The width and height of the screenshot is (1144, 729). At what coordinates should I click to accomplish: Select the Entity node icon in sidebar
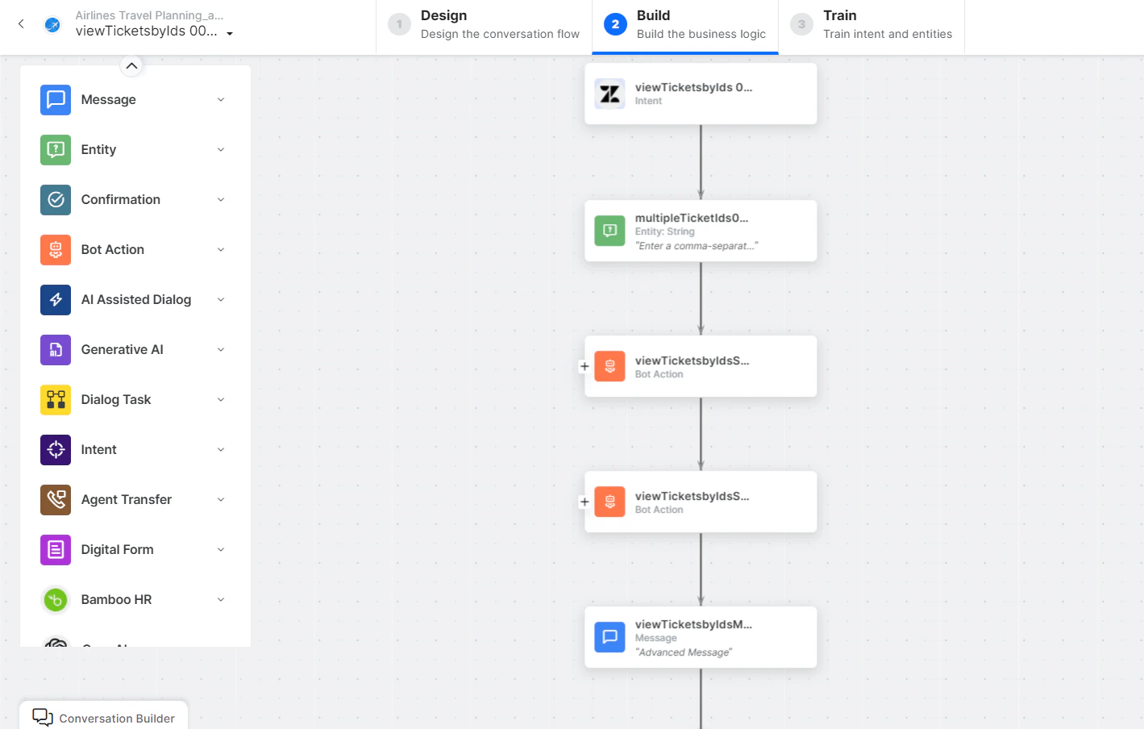(x=56, y=149)
